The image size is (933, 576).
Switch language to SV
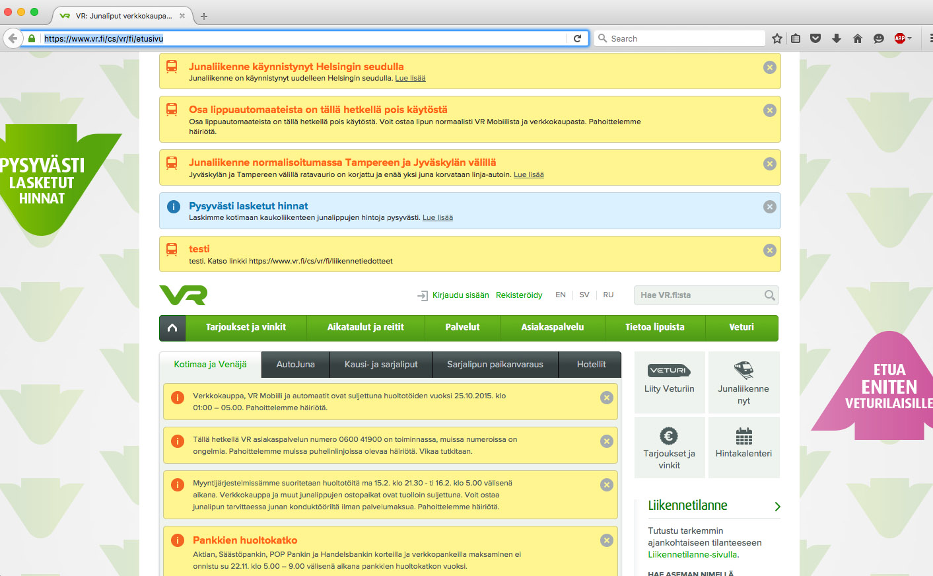[x=584, y=295]
